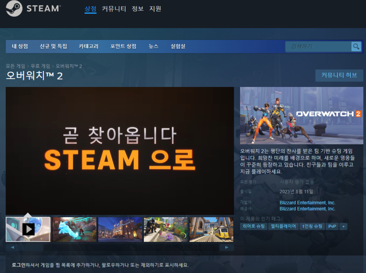Open the 지원 top navigation item
366x273 pixels.
click(x=155, y=9)
